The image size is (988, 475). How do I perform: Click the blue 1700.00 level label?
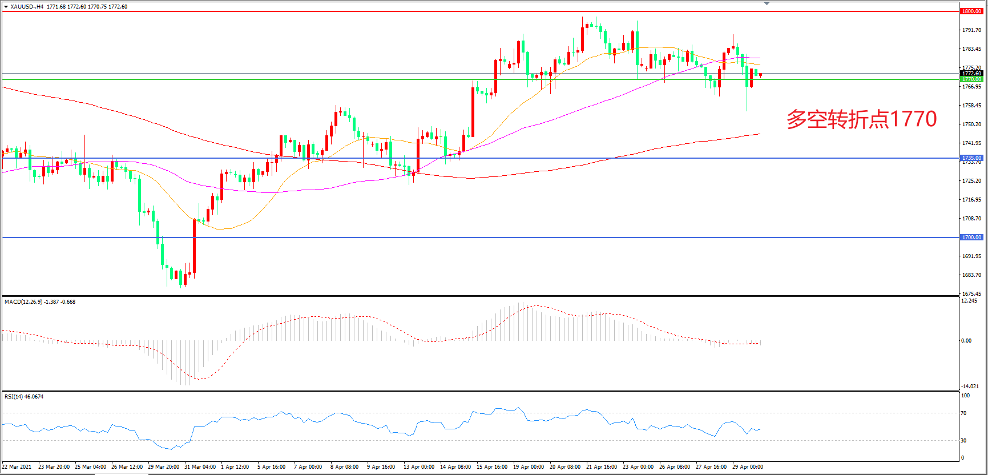(x=971, y=237)
